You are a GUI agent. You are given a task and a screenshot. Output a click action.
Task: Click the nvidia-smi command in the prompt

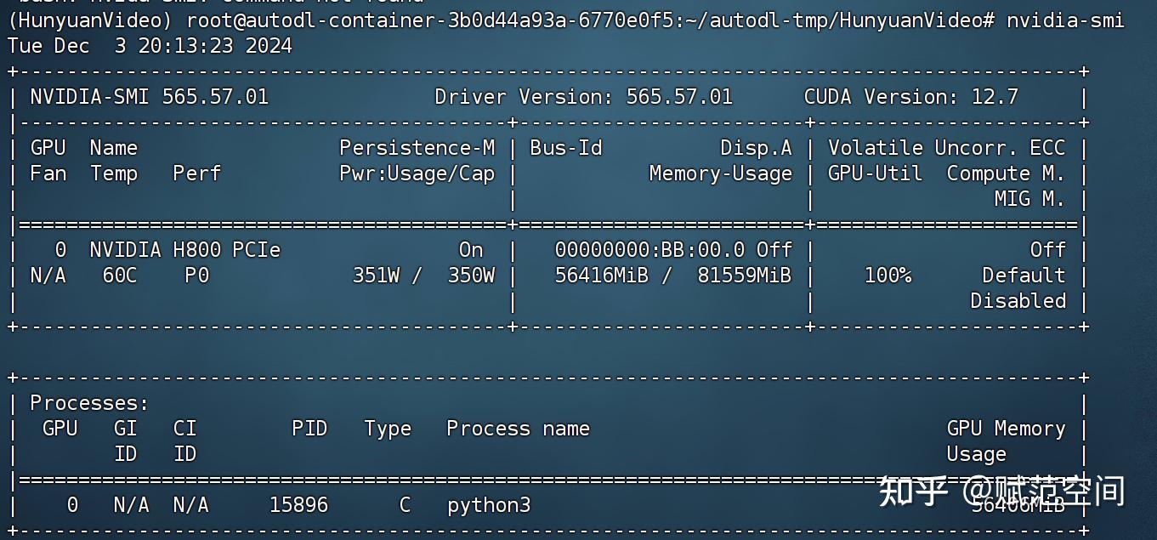[x=1065, y=20]
